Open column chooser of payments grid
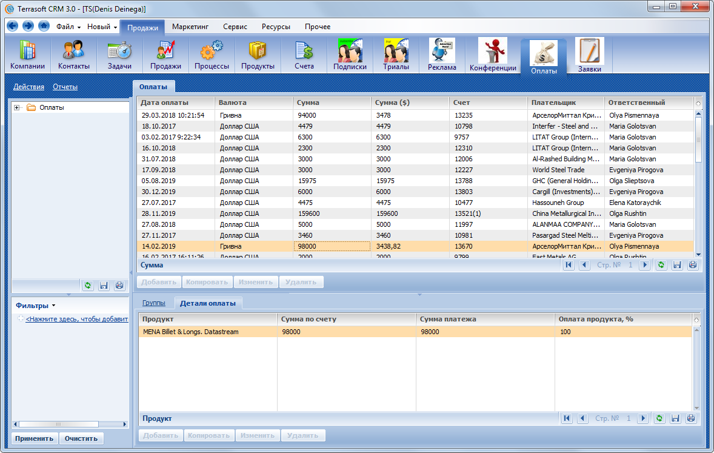Viewport: 714px width, 453px height. tap(698, 103)
